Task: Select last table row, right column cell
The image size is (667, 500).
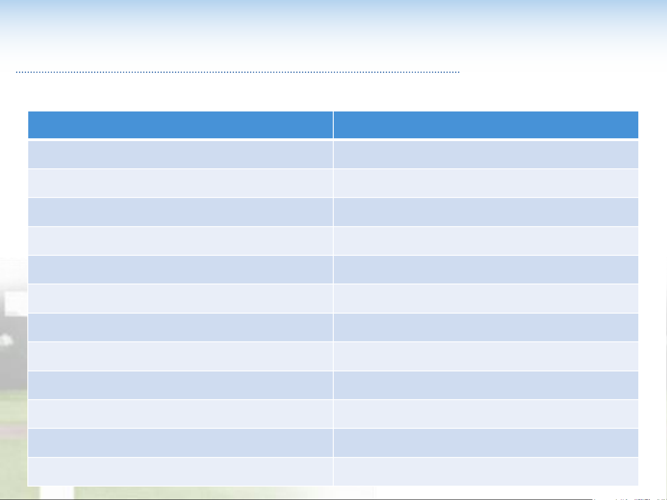Action: point(486,471)
